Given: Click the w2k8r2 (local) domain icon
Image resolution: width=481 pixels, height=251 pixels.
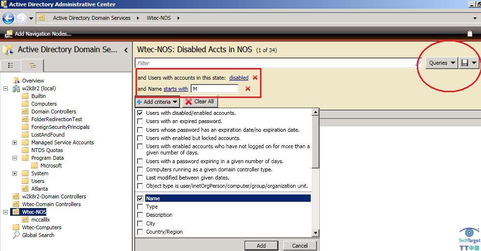Looking at the screenshot, I should click(16, 89).
